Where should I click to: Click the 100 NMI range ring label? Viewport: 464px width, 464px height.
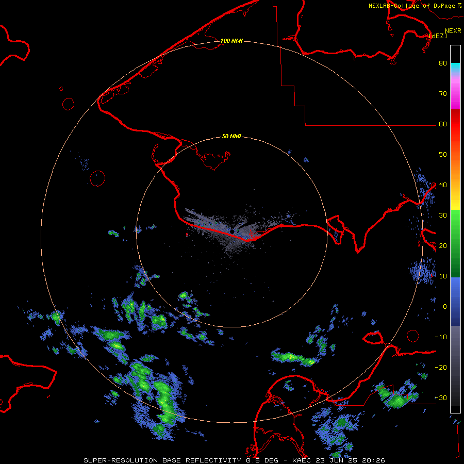(231, 41)
